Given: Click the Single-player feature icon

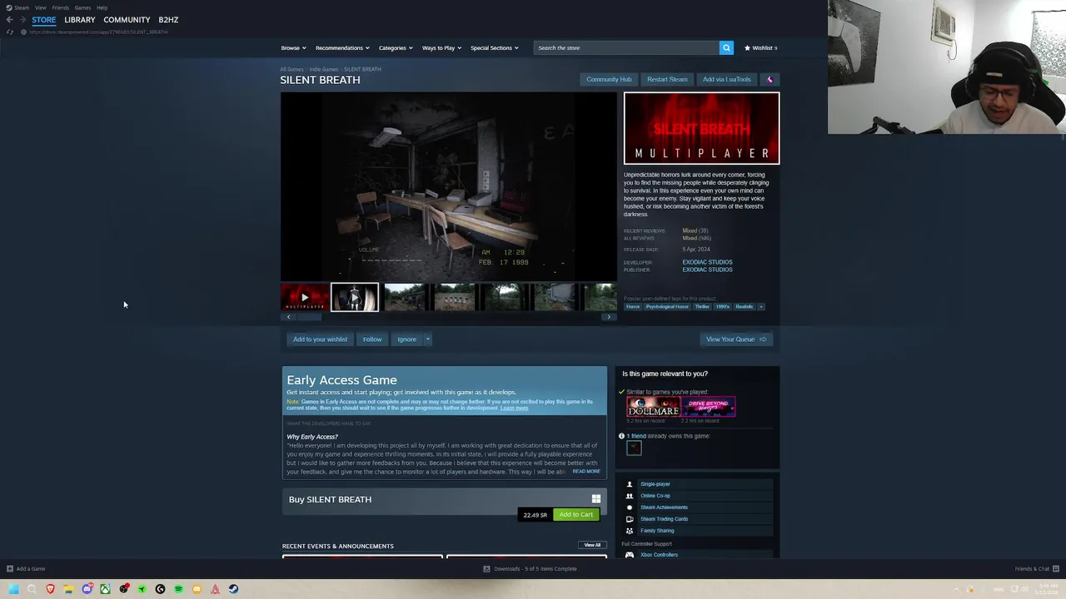Looking at the screenshot, I should point(630,484).
